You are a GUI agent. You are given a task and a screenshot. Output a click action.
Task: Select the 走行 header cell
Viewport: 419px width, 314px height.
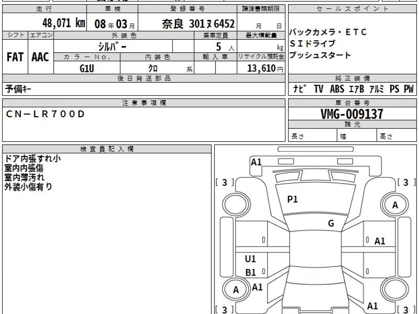tap(44, 9)
